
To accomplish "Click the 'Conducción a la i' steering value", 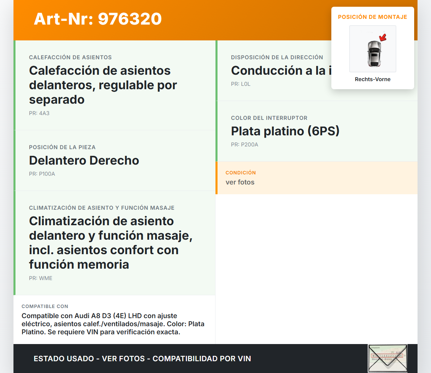I will pos(281,71).
